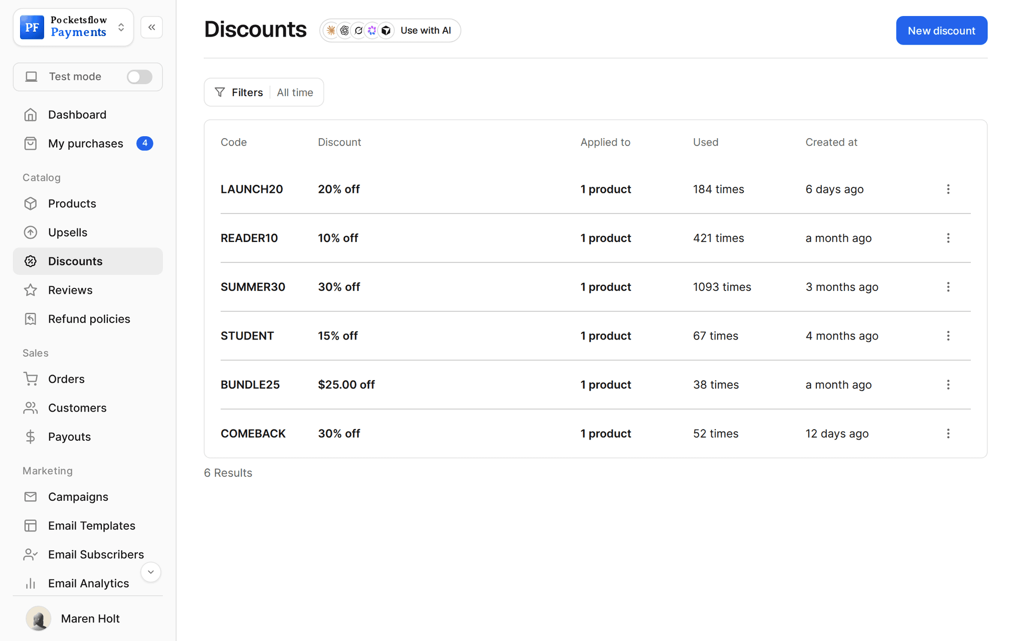Image resolution: width=1027 pixels, height=641 pixels.
Task: Click the '1093 times' usage count
Action: click(722, 287)
